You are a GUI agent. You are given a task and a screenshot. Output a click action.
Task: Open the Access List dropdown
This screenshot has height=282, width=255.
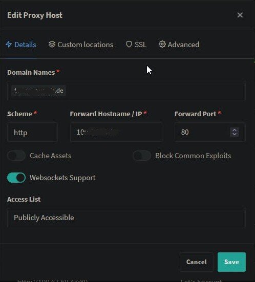(x=126, y=218)
